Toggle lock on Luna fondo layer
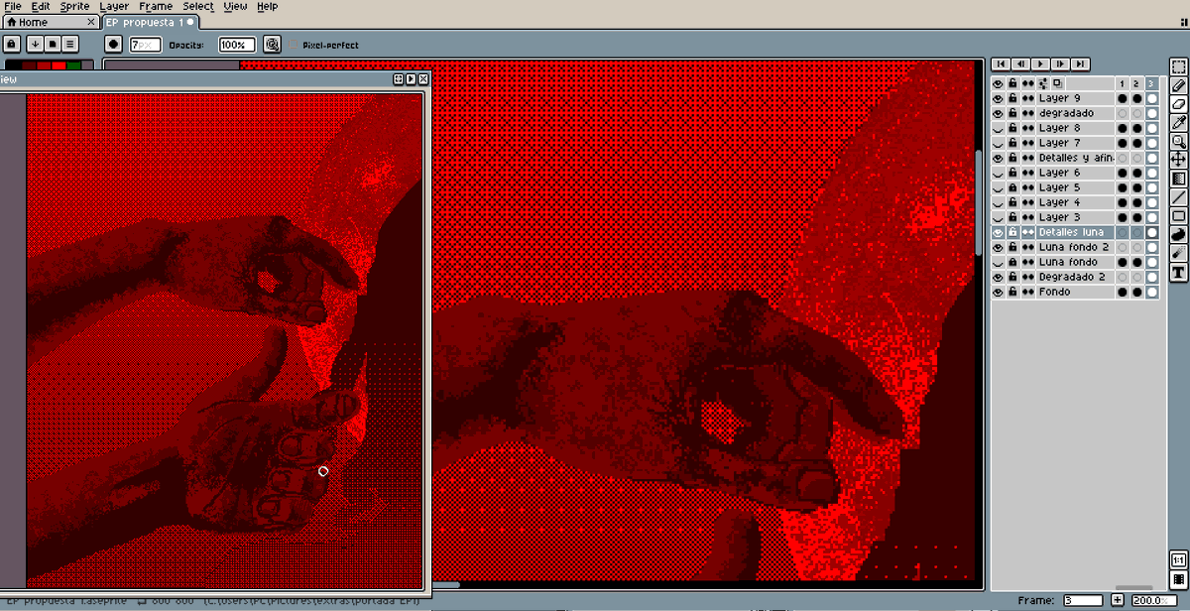The width and height of the screenshot is (1190, 611). pos(1012,262)
